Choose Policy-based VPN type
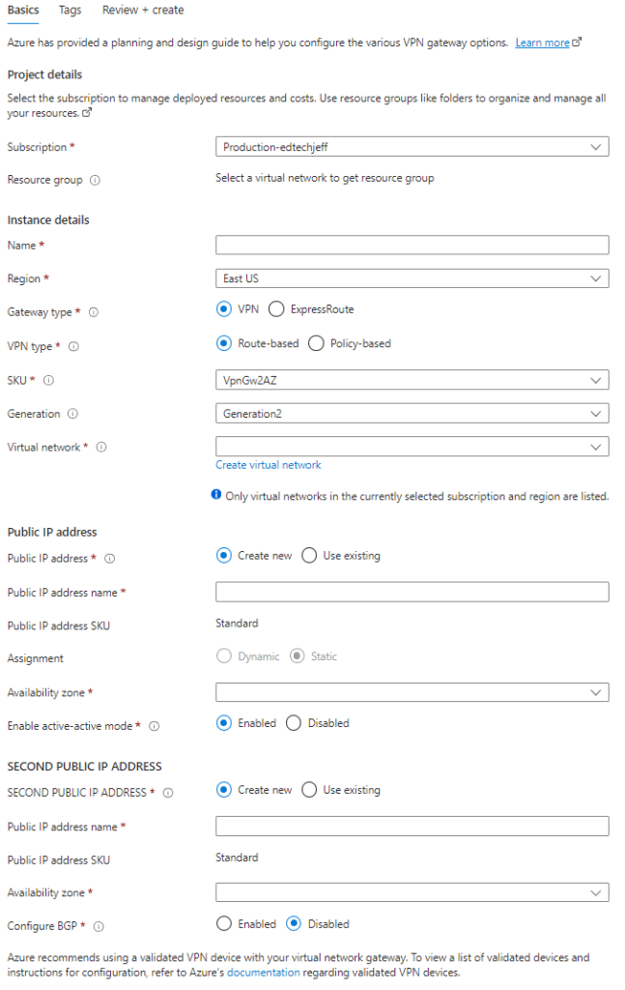This screenshot has width=625, height=990. (316, 343)
